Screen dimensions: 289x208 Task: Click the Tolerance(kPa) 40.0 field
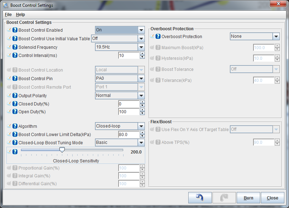click(x=264, y=80)
